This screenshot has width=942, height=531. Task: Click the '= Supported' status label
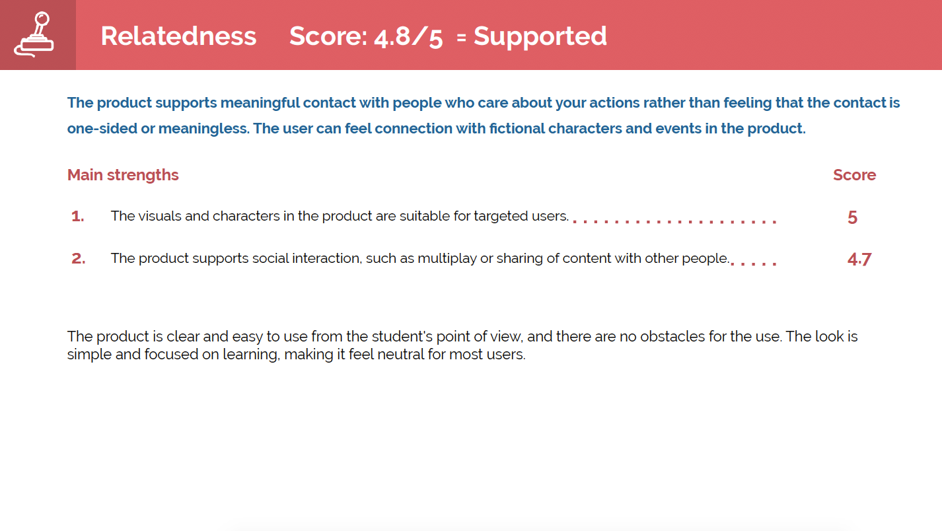(x=531, y=36)
